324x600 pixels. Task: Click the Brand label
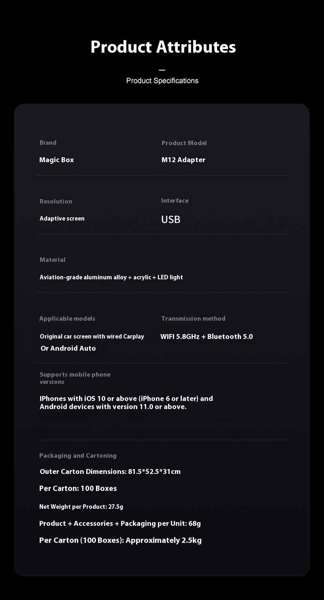48,143
